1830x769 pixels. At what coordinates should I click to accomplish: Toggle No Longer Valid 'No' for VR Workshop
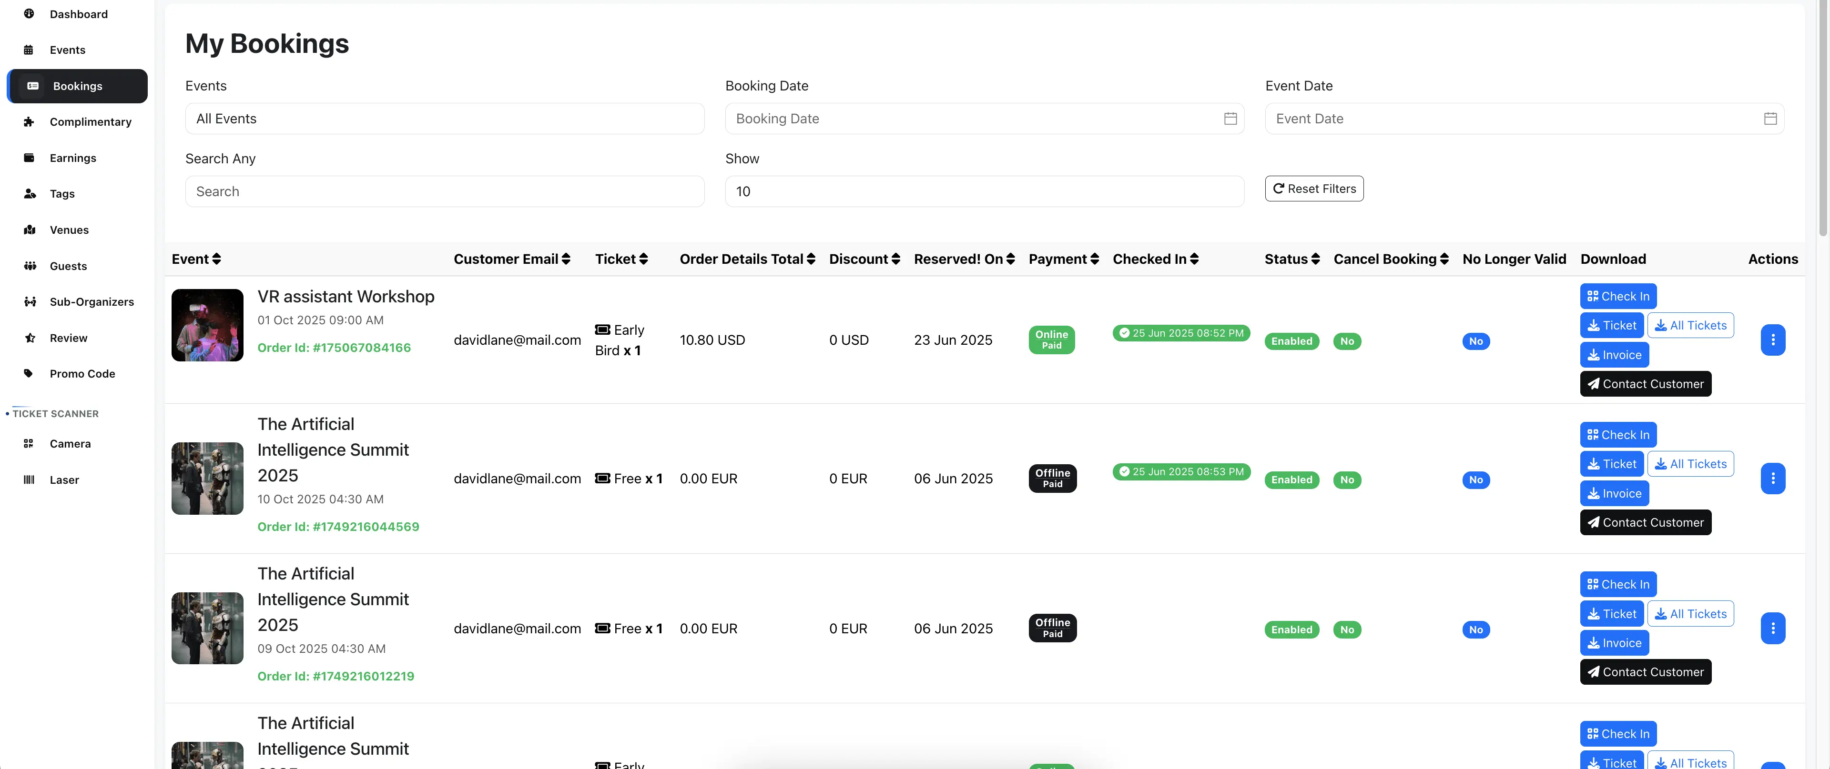[x=1475, y=341]
